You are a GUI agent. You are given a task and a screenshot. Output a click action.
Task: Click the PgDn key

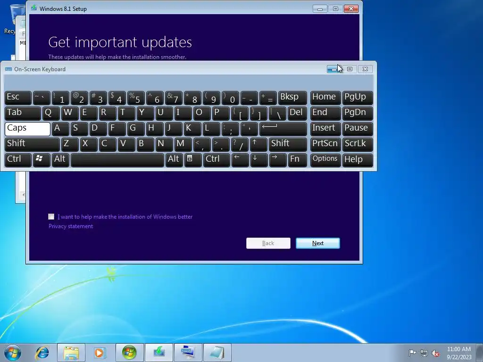click(358, 113)
